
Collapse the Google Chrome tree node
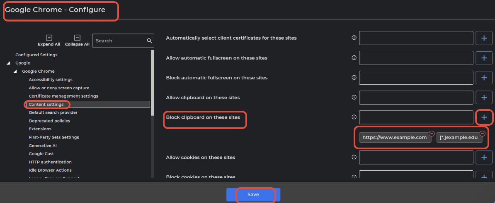(15, 72)
